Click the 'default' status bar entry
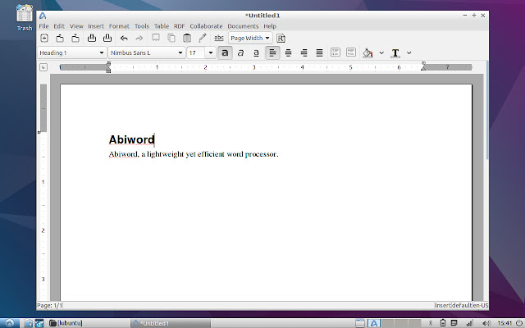 (462, 305)
